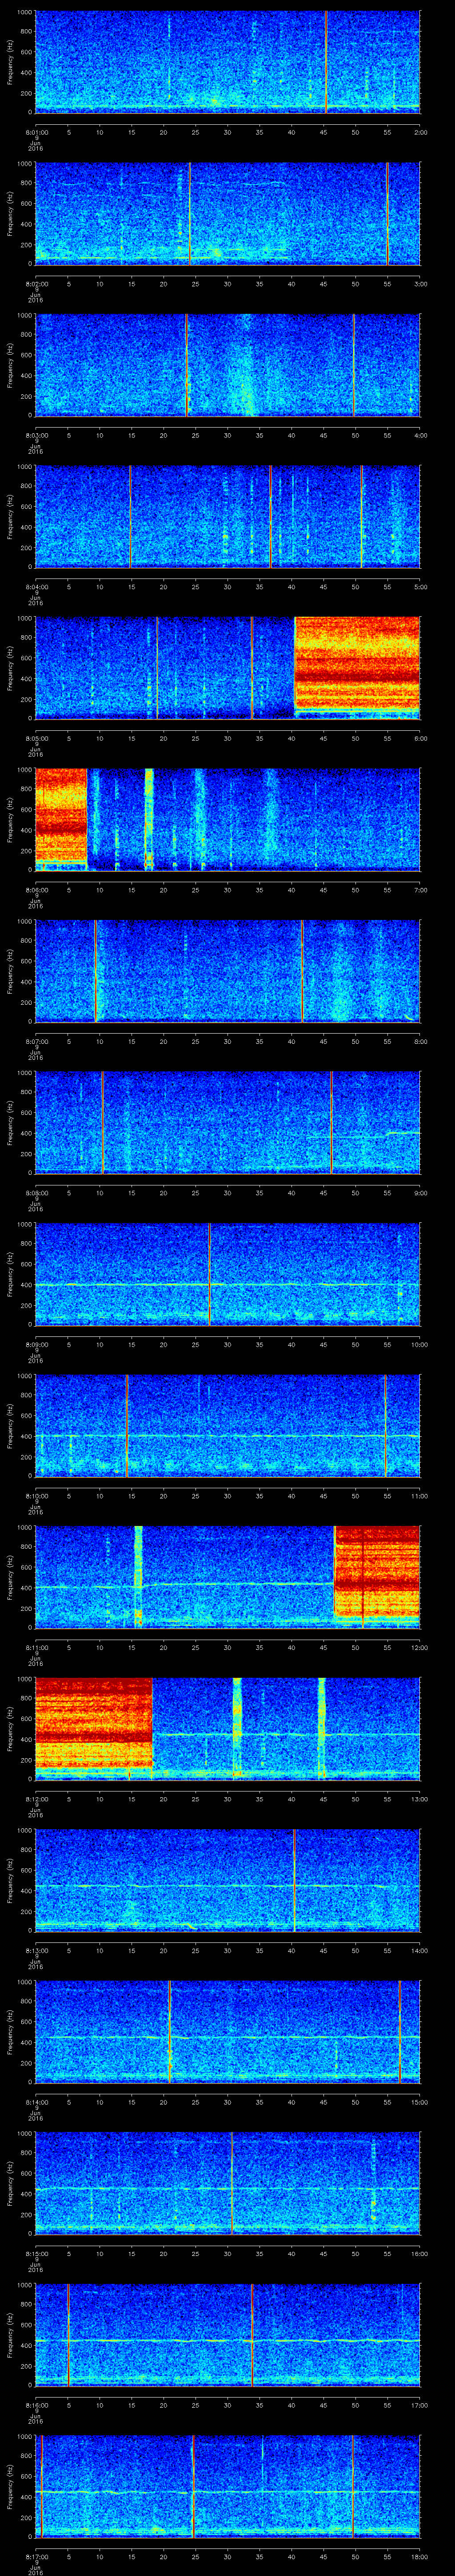Click the "2:00" end time label
455x2576 pixels.
(x=420, y=132)
